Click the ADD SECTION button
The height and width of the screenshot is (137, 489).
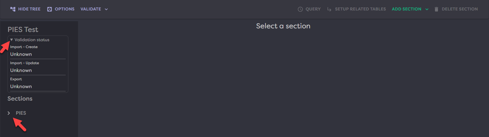[x=406, y=9]
